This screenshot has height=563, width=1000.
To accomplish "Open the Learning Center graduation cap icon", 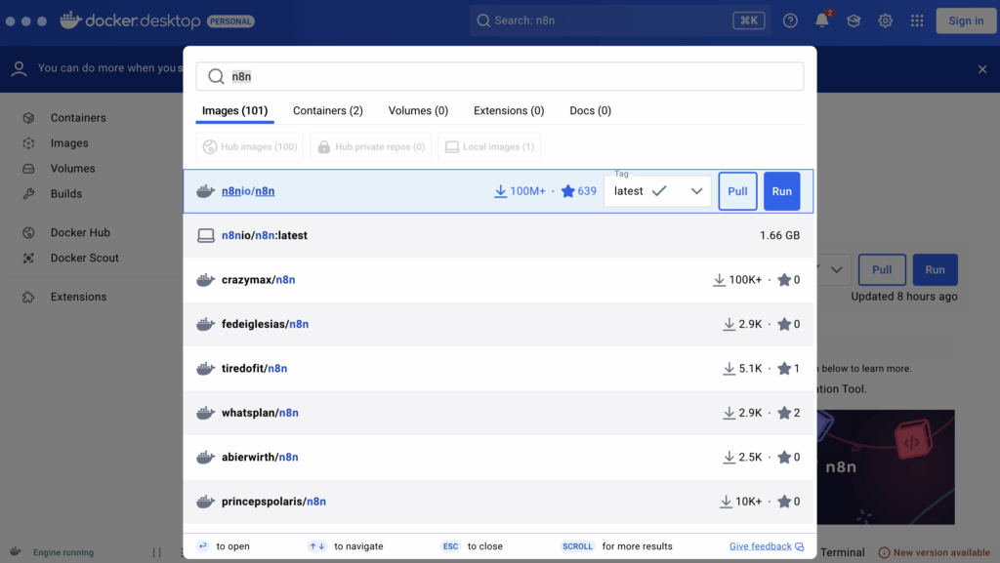I will point(854,21).
